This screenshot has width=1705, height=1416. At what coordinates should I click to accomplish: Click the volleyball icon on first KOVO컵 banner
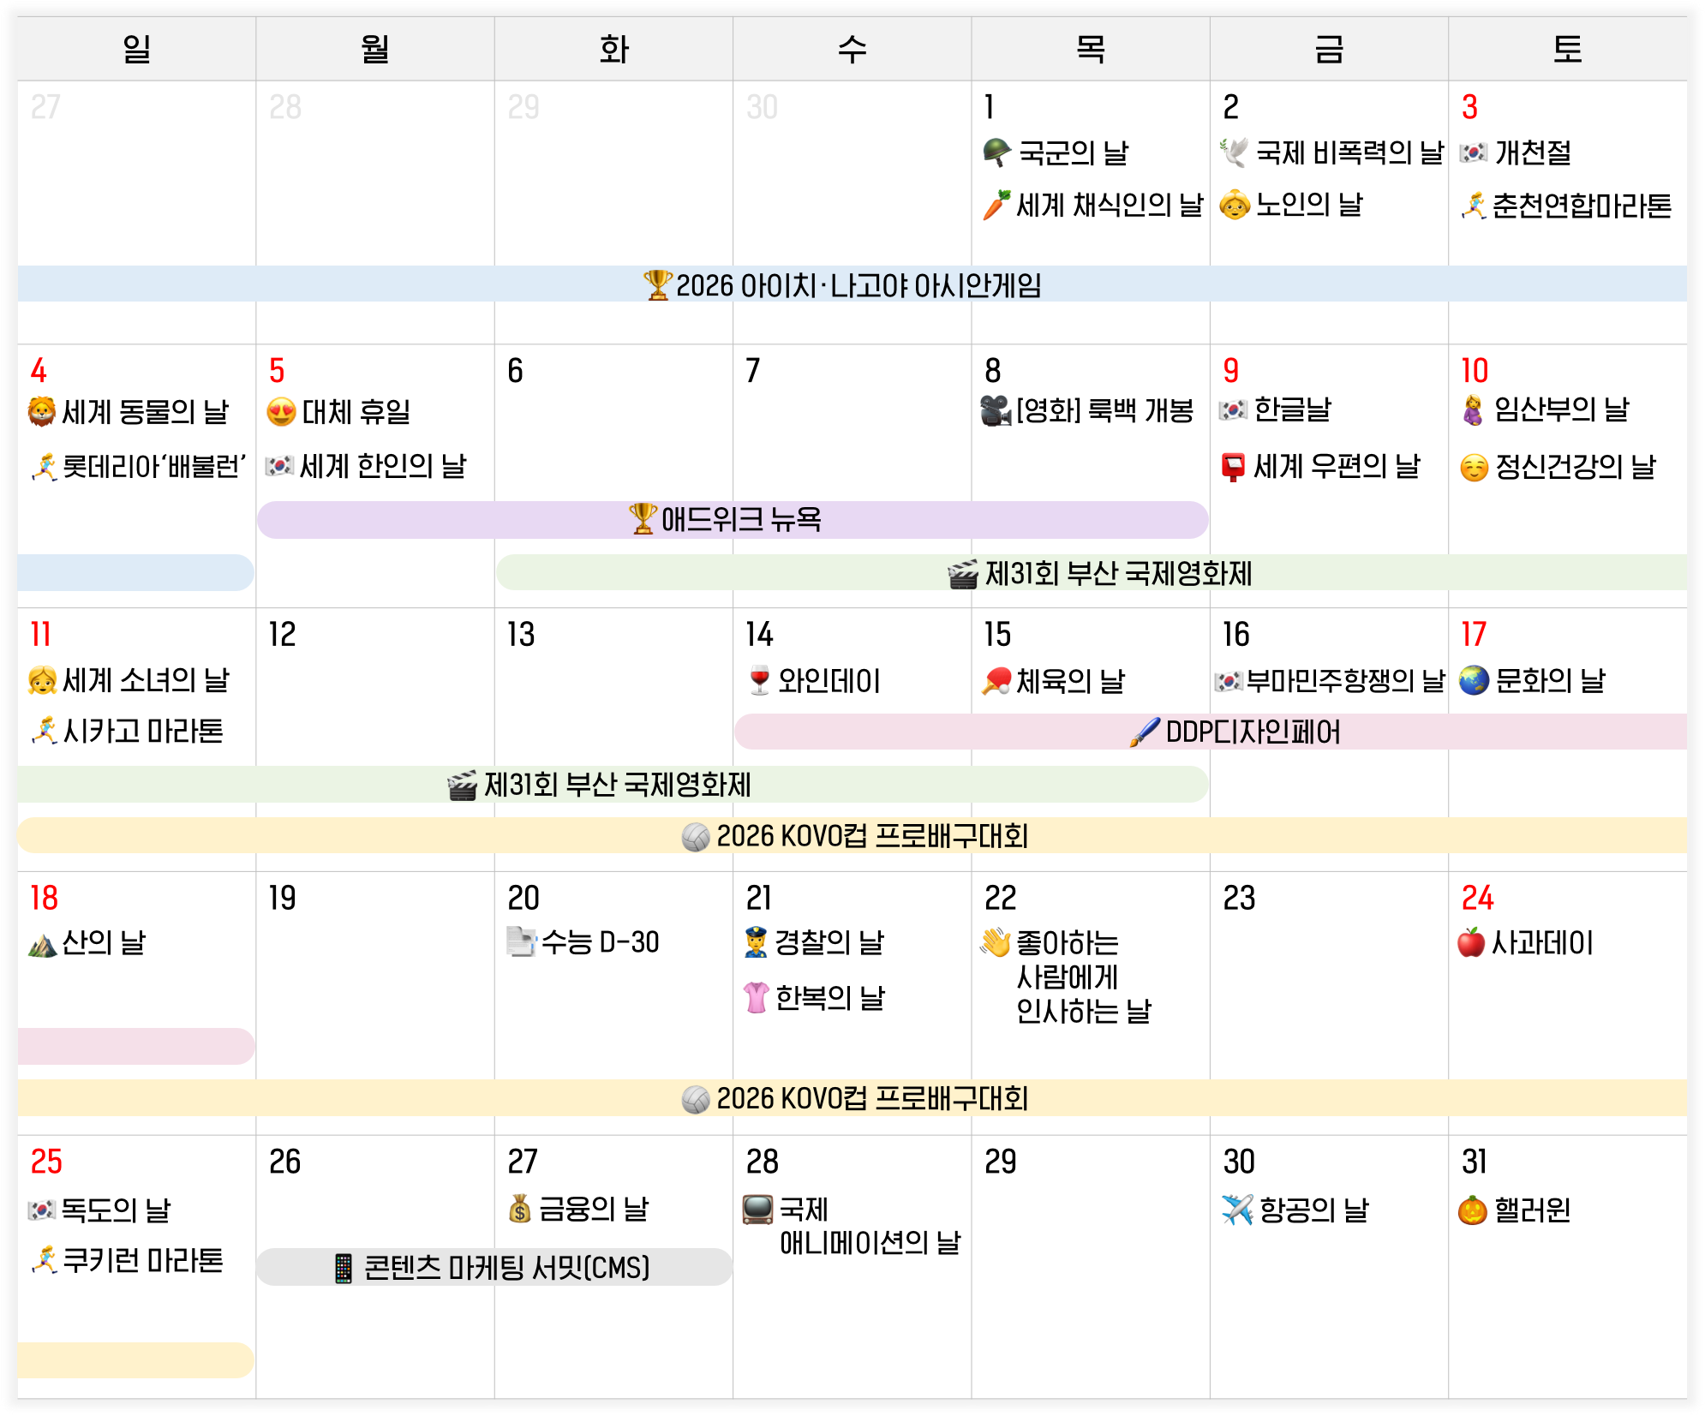tap(696, 836)
